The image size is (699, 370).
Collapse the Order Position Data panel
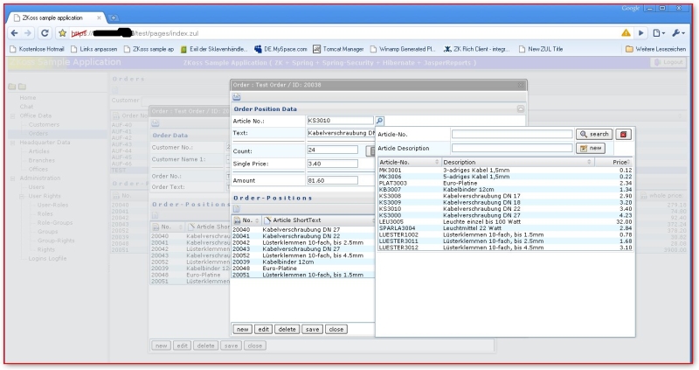coord(520,108)
